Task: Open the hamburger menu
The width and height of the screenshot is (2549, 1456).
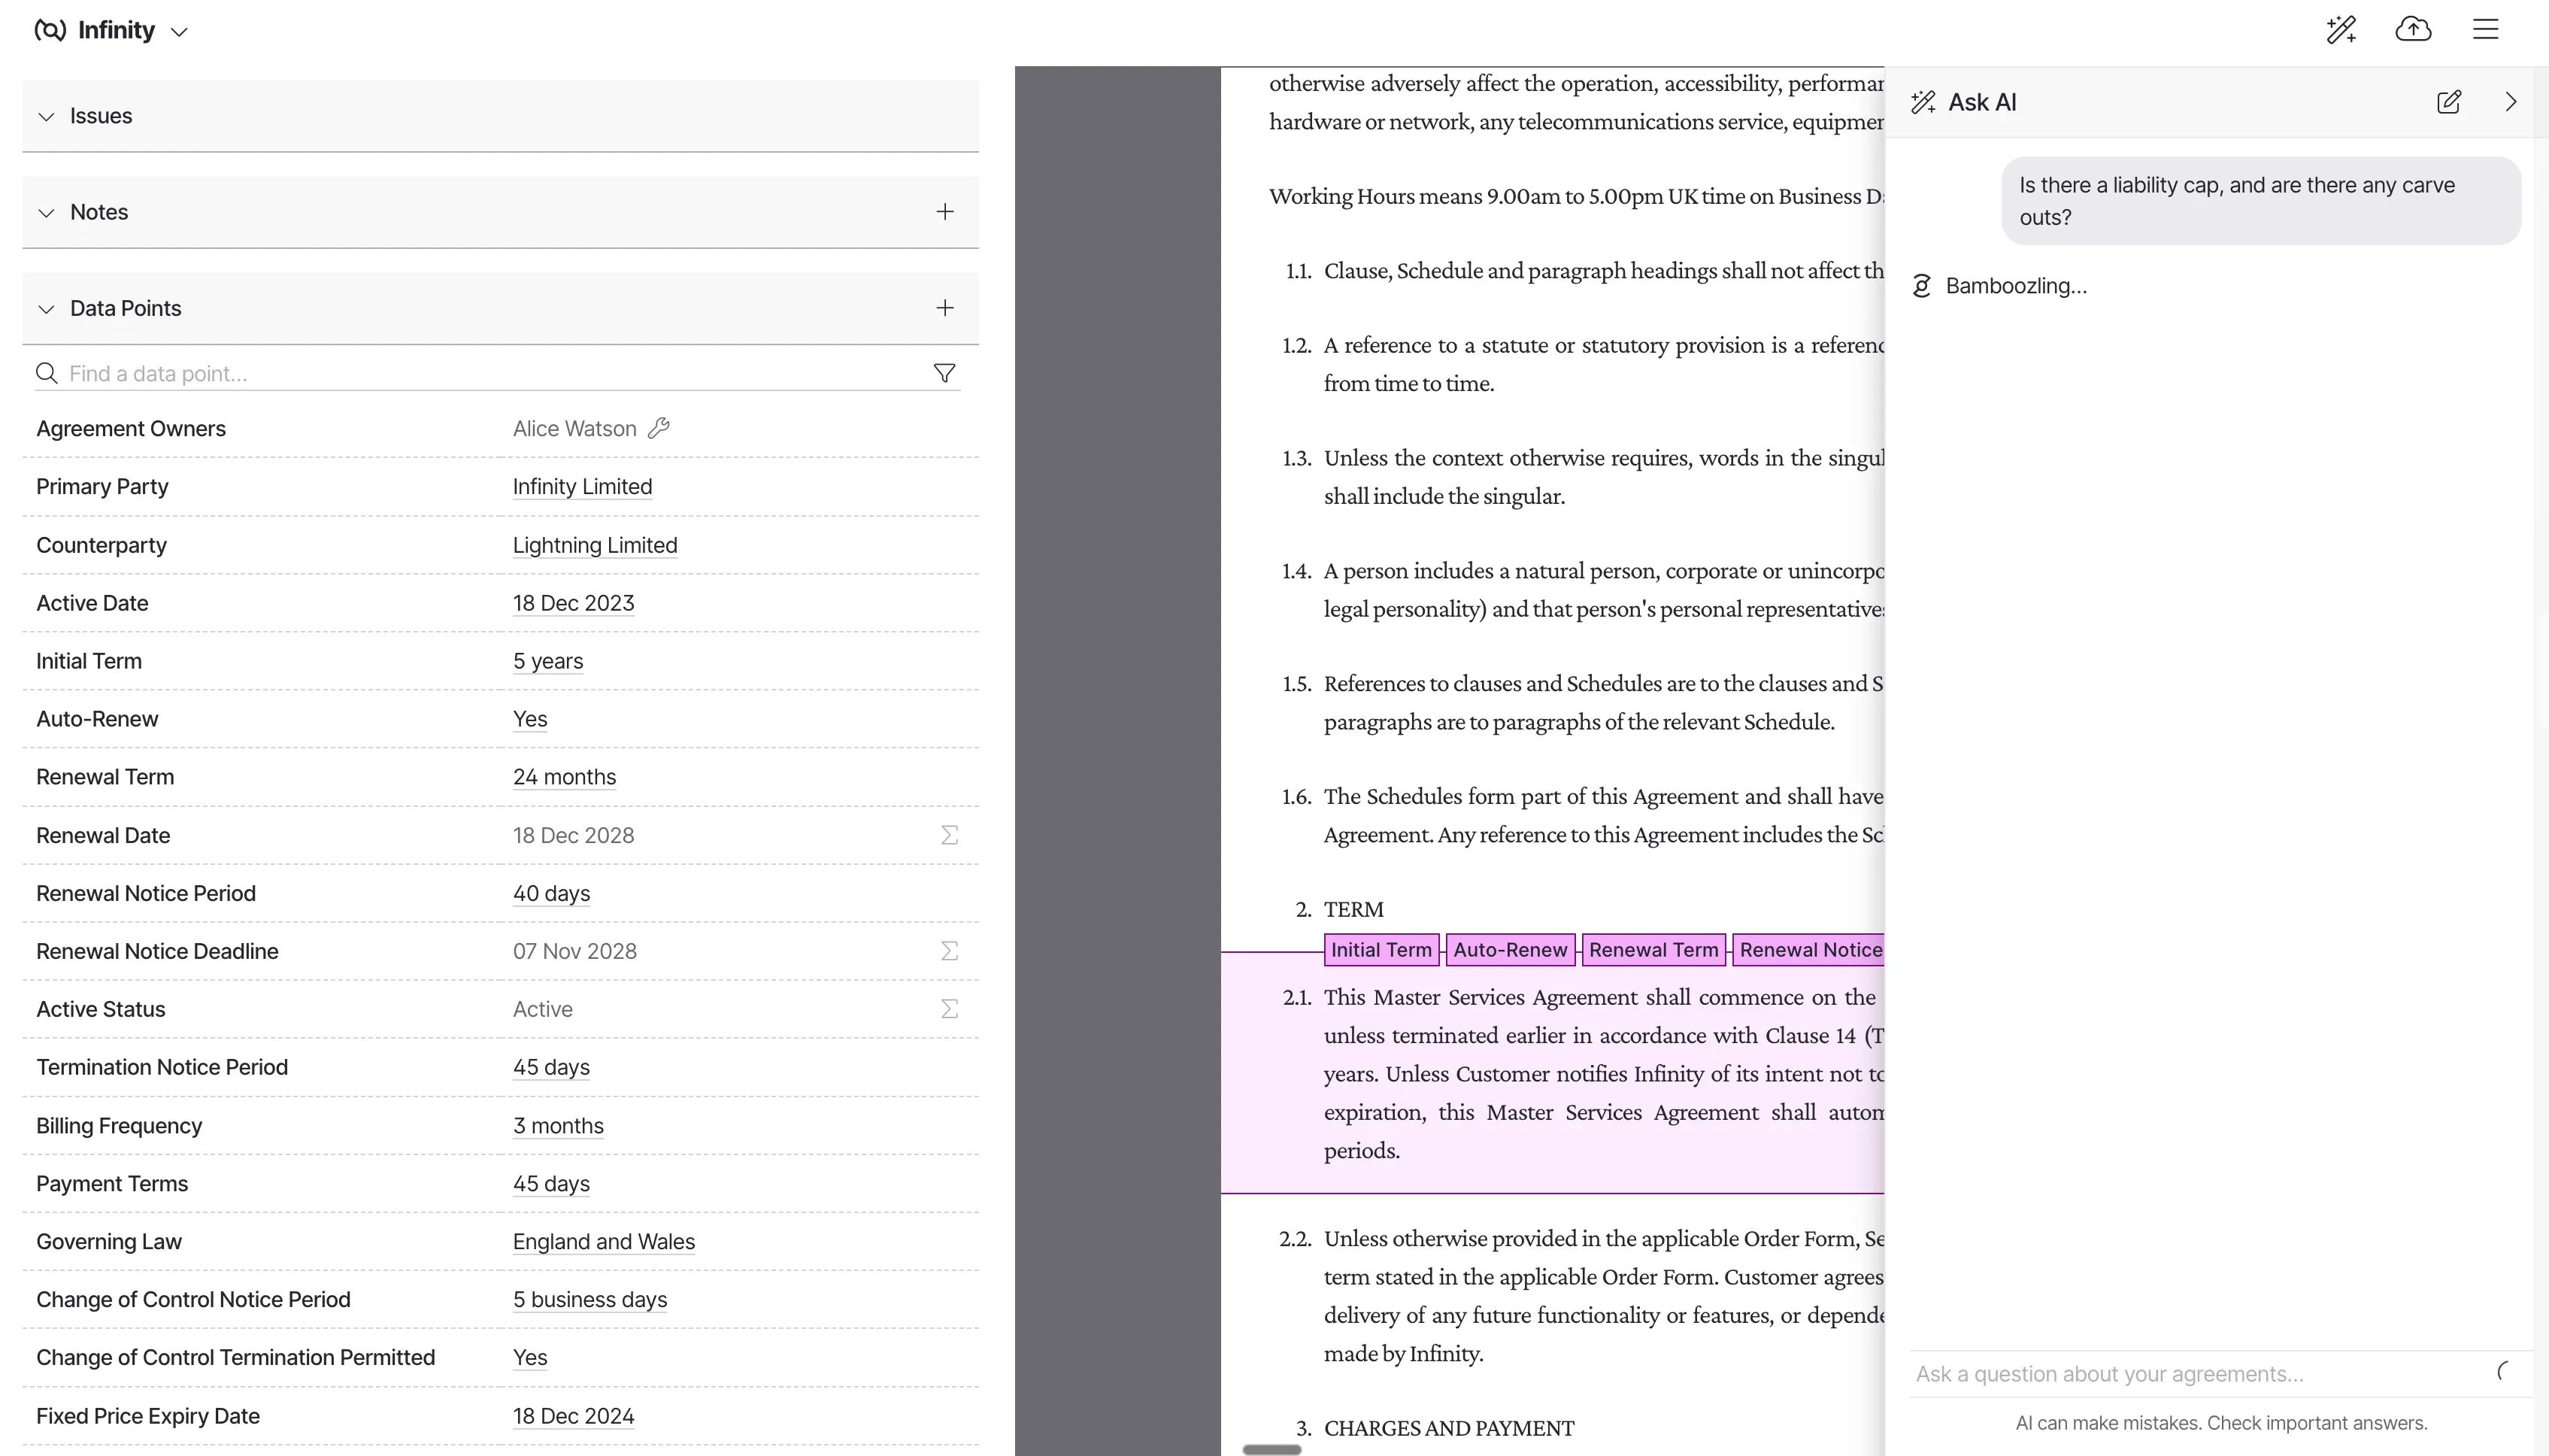Action: (x=2485, y=29)
